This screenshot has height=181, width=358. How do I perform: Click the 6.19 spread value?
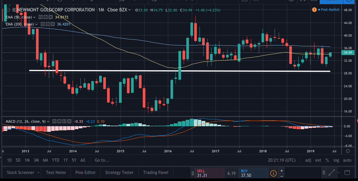click(231, 173)
